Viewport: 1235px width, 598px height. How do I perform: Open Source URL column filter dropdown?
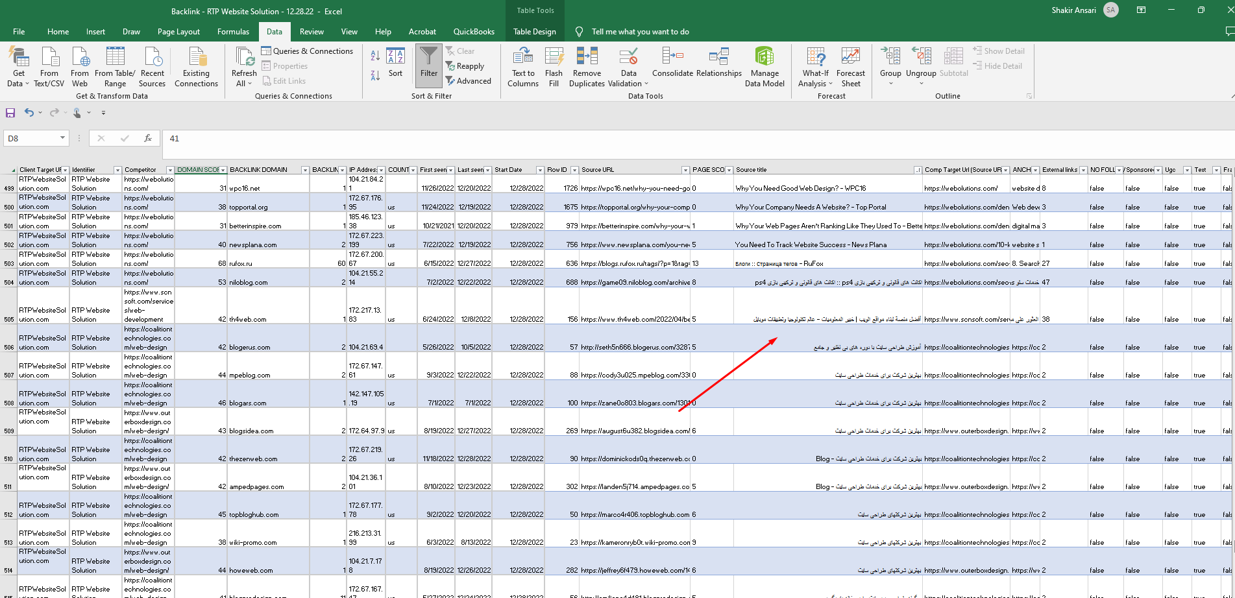click(685, 170)
